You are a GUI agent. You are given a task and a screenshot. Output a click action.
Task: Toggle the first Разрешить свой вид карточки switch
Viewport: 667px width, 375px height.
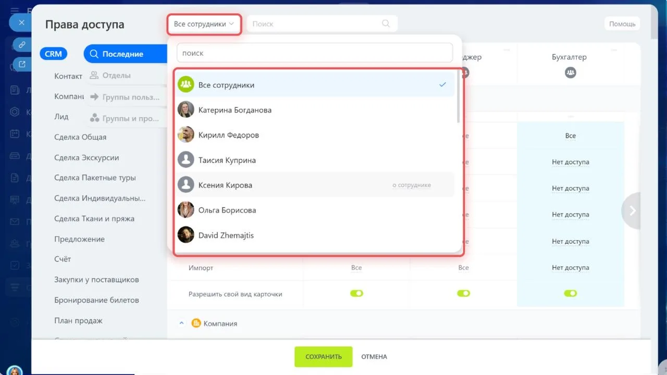coord(356,294)
